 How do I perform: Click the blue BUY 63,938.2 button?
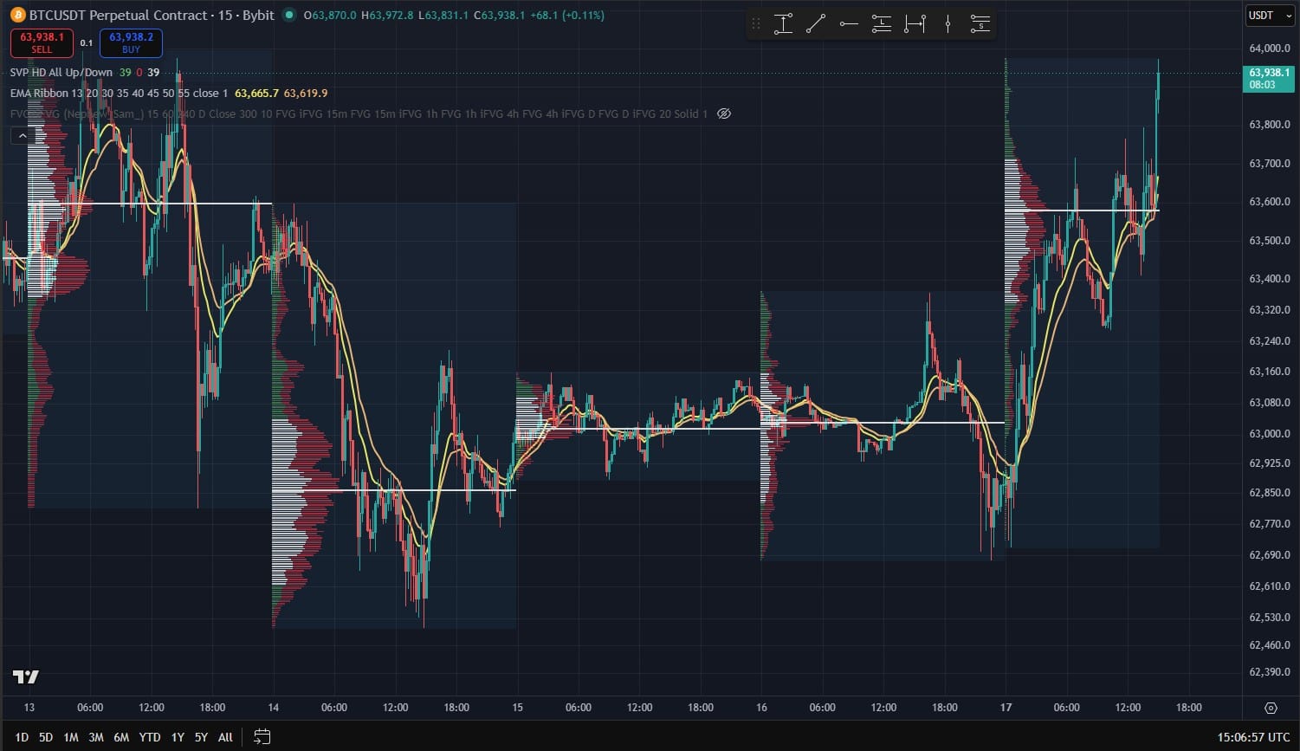tap(131, 42)
